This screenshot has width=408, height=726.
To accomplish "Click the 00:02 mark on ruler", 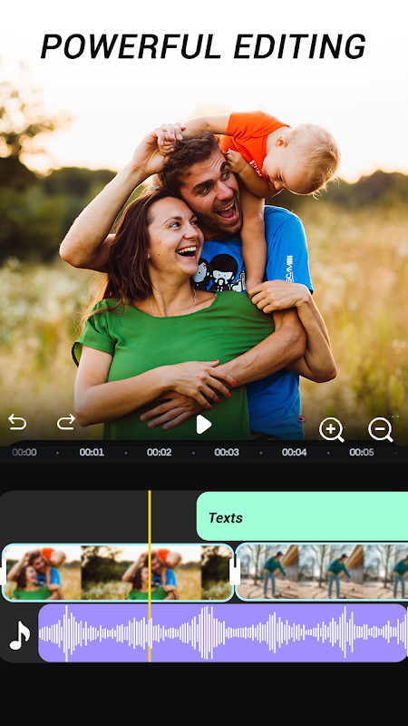I will (160, 452).
